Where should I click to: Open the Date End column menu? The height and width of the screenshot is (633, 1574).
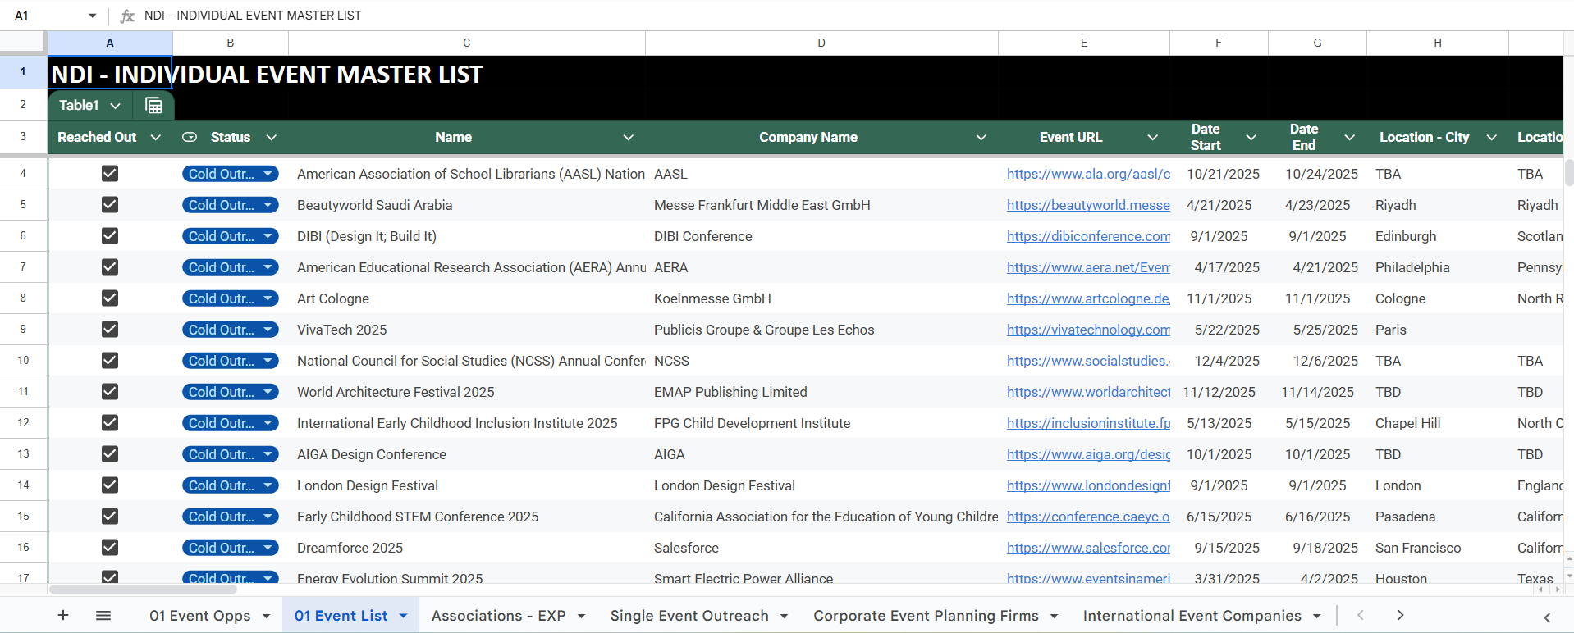(1350, 138)
